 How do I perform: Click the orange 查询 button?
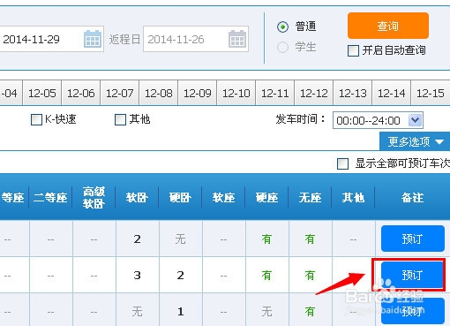[x=388, y=26]
